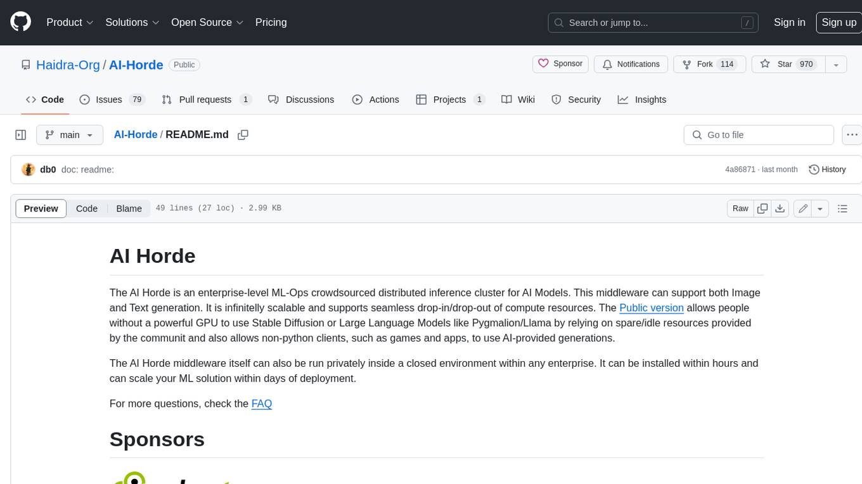Switch to the Code view toggle
The height and width of the screenshot is (484, 862).
point(87,208)
